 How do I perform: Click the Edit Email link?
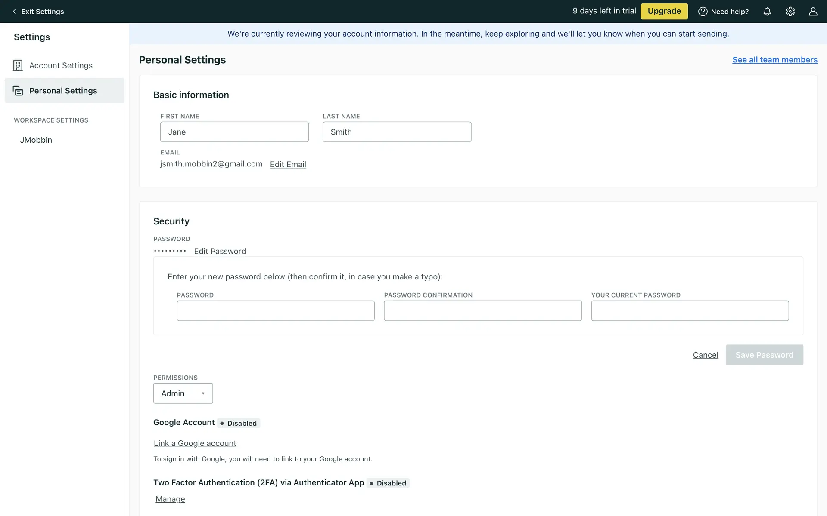(x=288, y=164)
